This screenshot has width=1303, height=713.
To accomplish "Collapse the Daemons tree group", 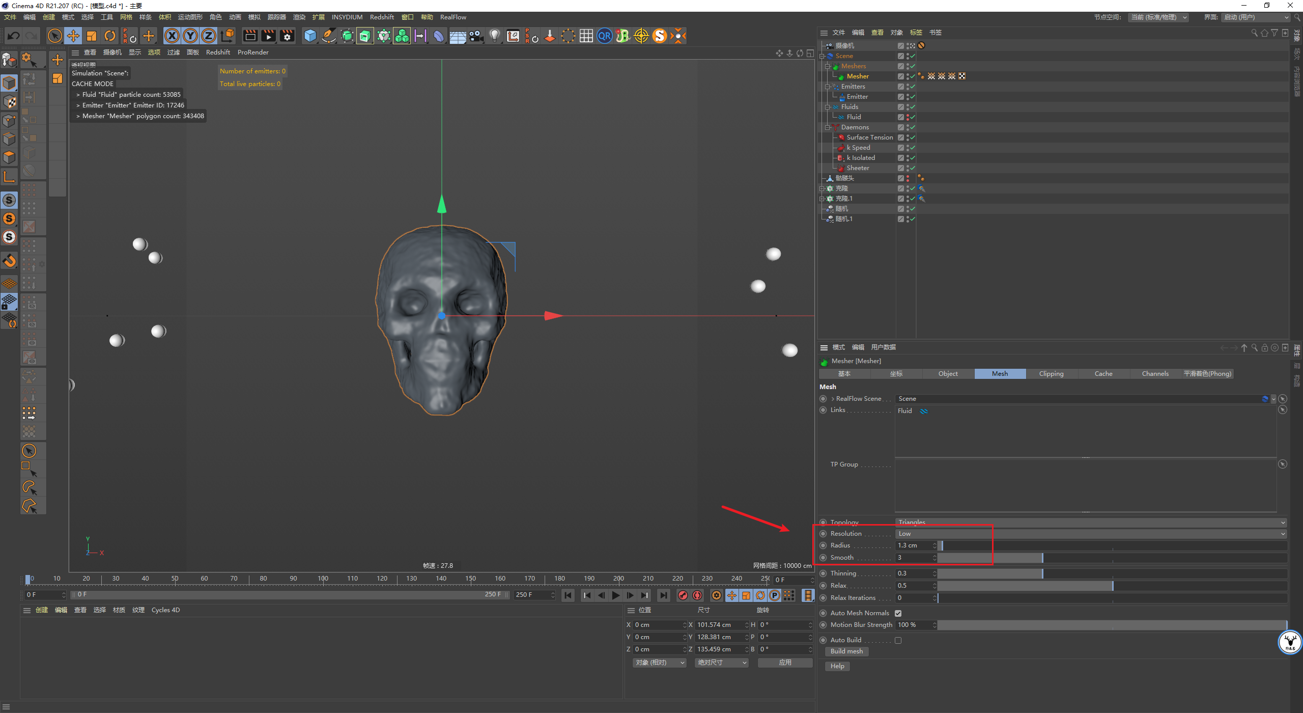I will click(828, 127).
